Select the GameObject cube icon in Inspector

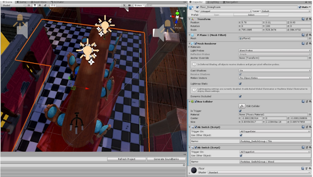point(191,8)
